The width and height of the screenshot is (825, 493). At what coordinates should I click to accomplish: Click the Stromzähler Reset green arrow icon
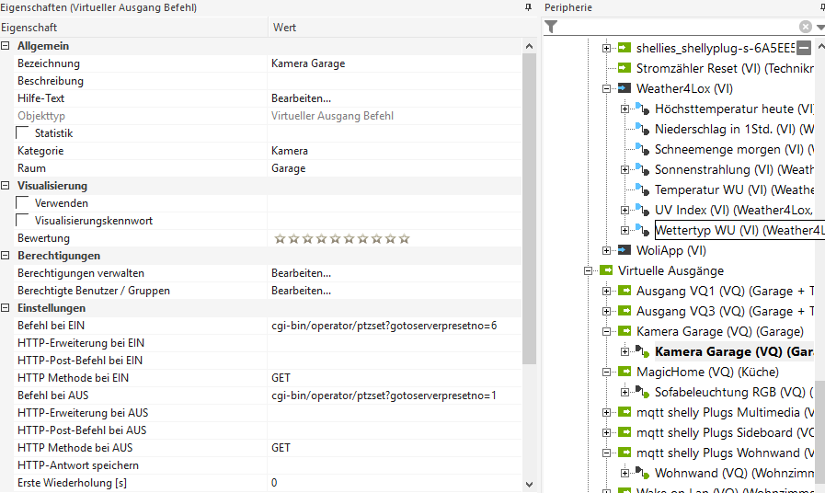(624, 68)
